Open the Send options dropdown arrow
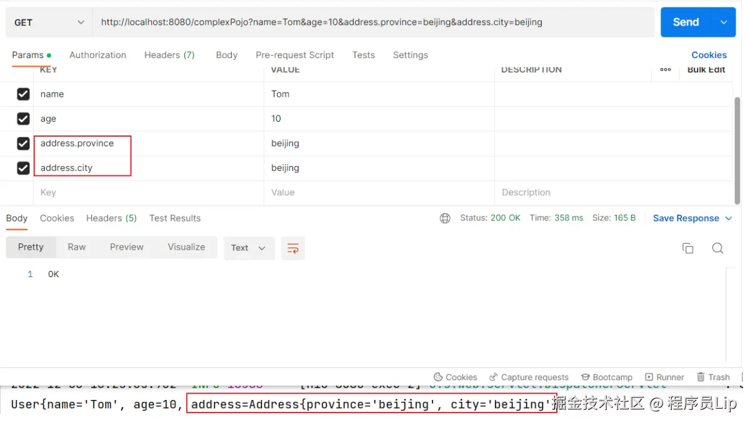The image size is (750, 425). coord(724,22)
